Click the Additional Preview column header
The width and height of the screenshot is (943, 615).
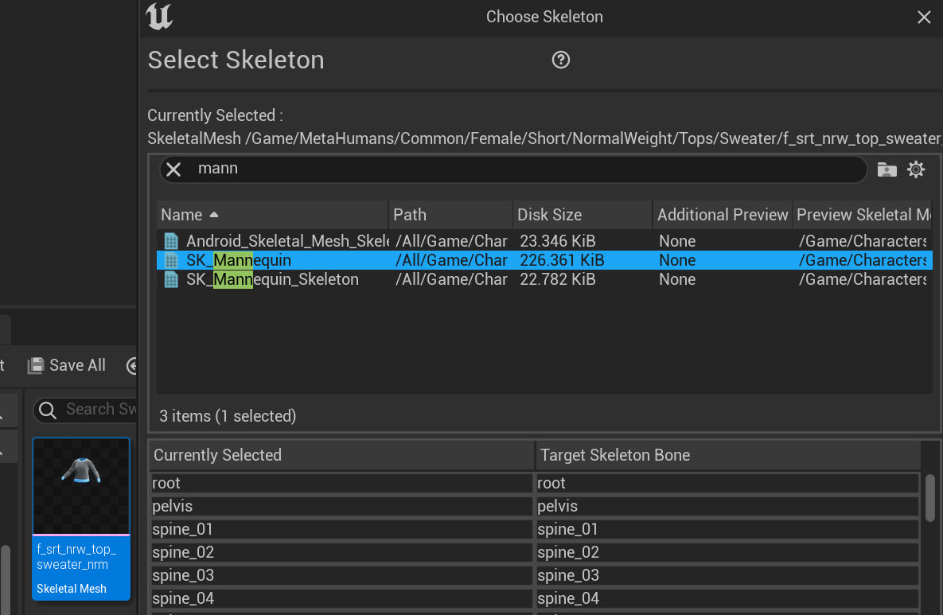pos(722,215)
